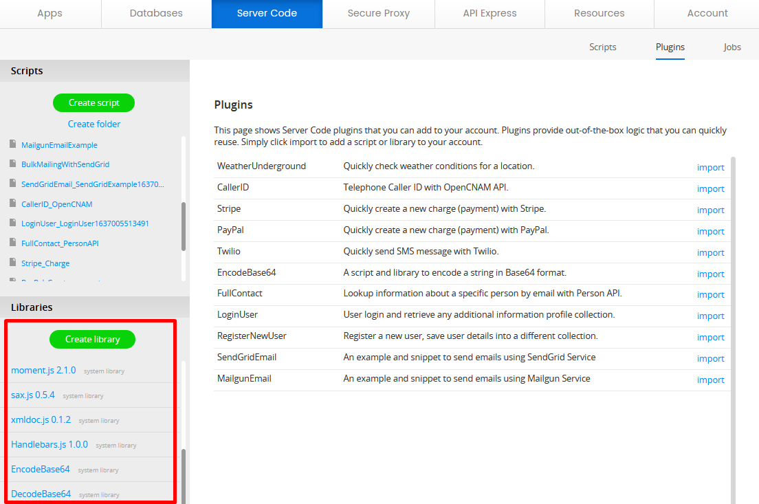Open the SendGridEmail_SendGridExample script
This screenshot has width=759, height=504.
[92, 184]
